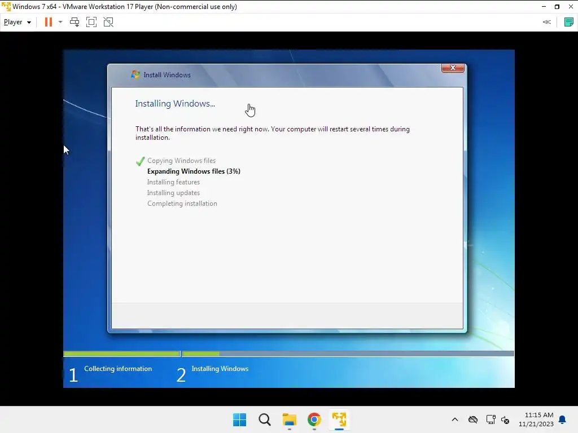Click the Installing Windows progress bar
The width and height of the screenshot is (578, 433).
(x=348, y=354)
